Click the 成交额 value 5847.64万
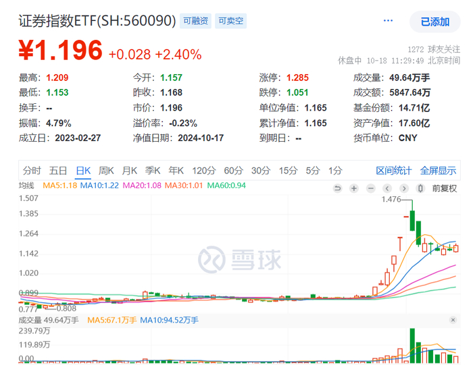The height and width of the screenshot is (365, 473). 409,92
